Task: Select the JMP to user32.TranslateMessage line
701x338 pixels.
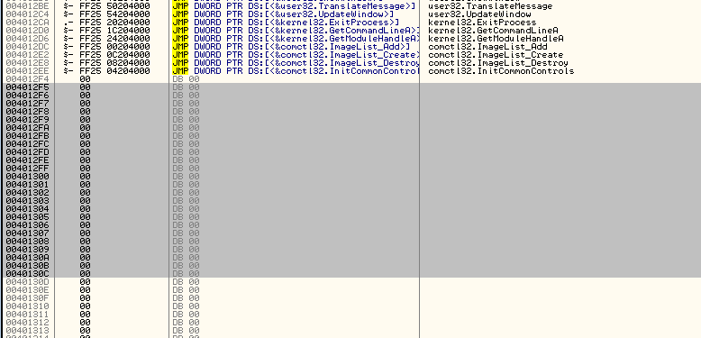Action: coord(294,6)
